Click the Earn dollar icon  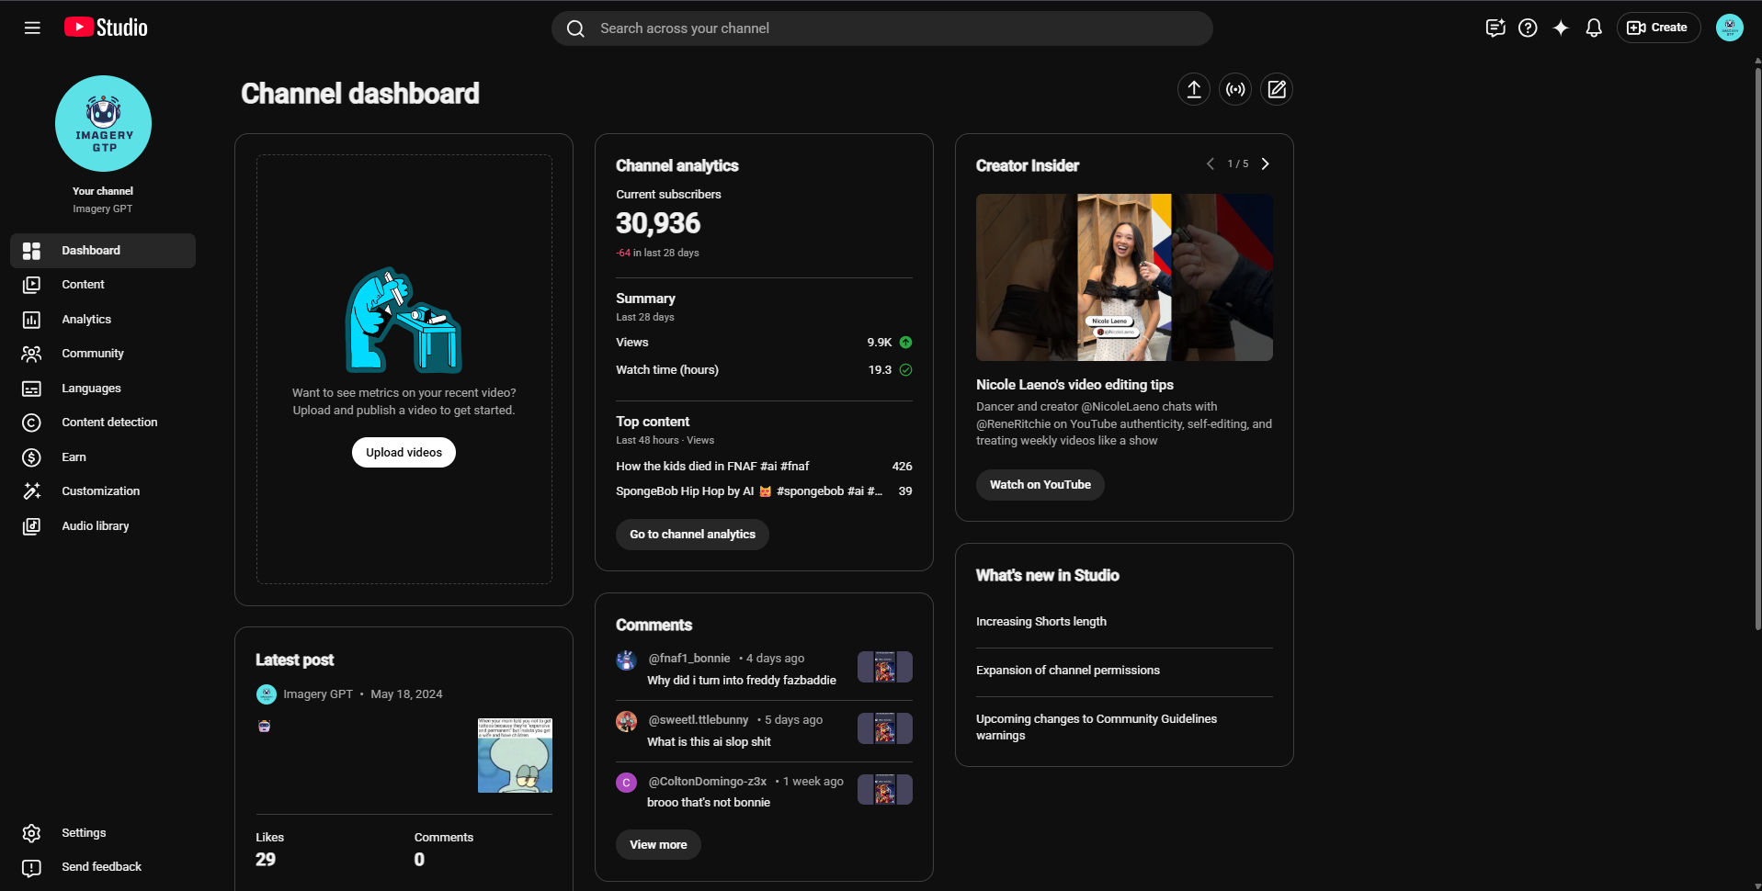click(x=31, y=457)
